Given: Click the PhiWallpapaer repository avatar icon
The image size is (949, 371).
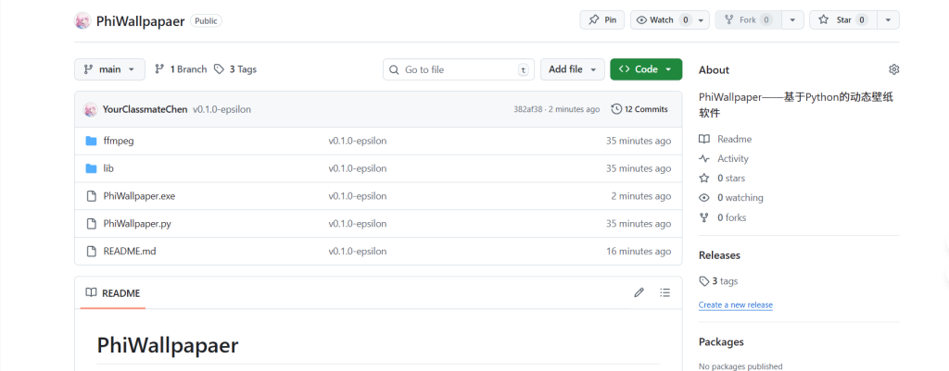Looking at the screenshot, I should point(82,20).
